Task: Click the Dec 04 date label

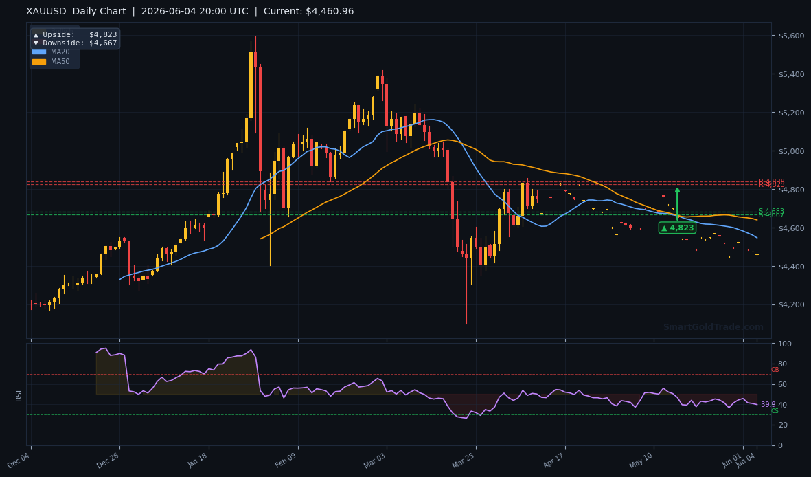Action: [x=19, y=461]
